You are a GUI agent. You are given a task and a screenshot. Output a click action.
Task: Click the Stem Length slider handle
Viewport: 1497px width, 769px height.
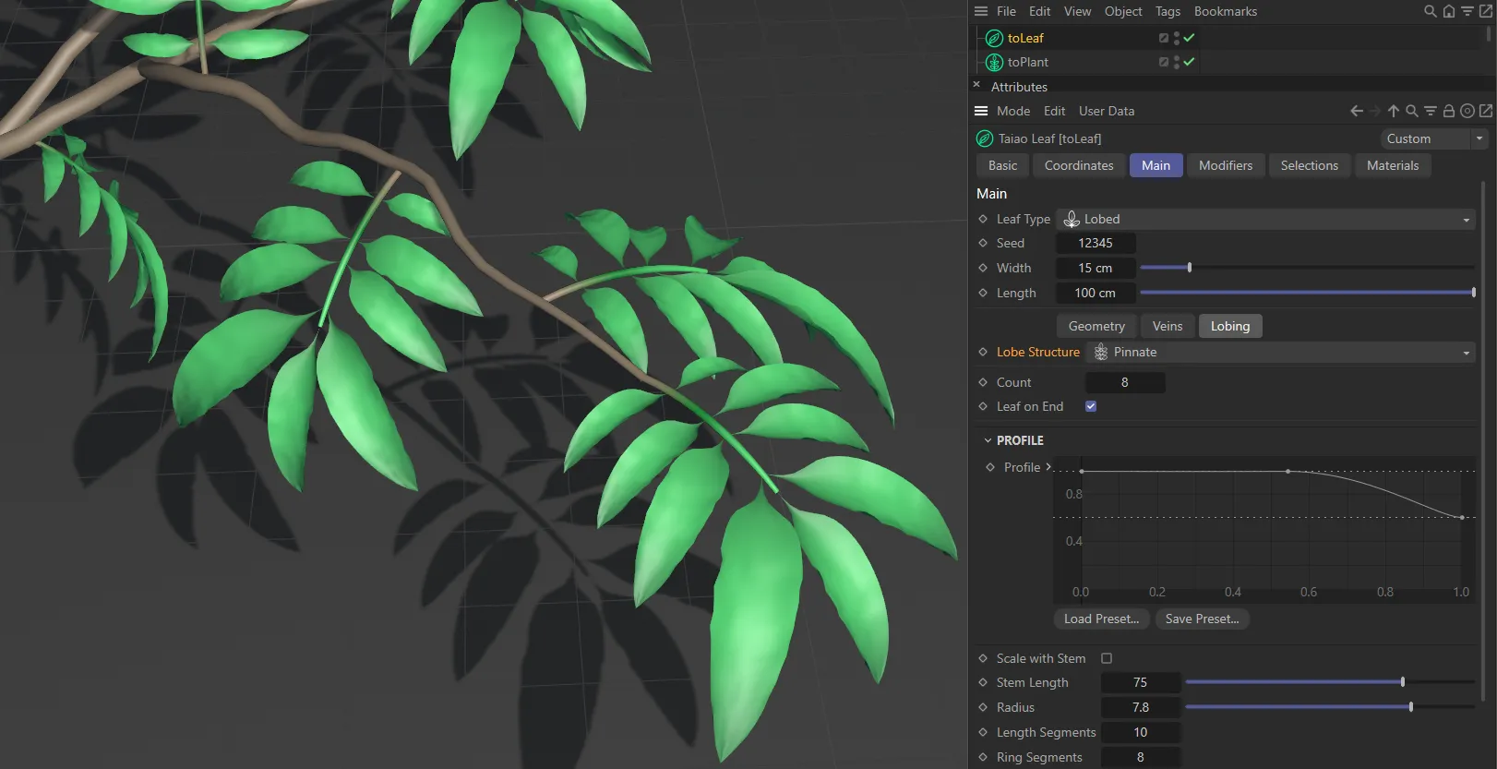pyautogui.click(x=1403, y=682)
